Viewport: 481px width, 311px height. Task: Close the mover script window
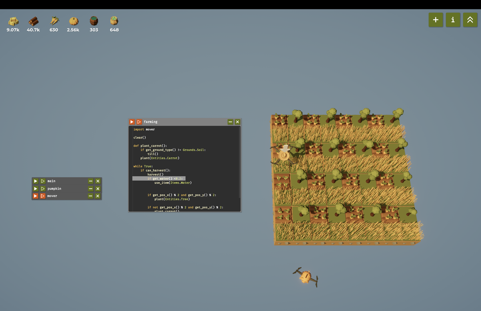[x=98, y=196]
